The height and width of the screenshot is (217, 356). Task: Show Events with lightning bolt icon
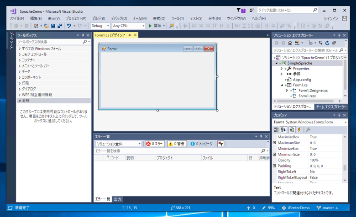299,130
